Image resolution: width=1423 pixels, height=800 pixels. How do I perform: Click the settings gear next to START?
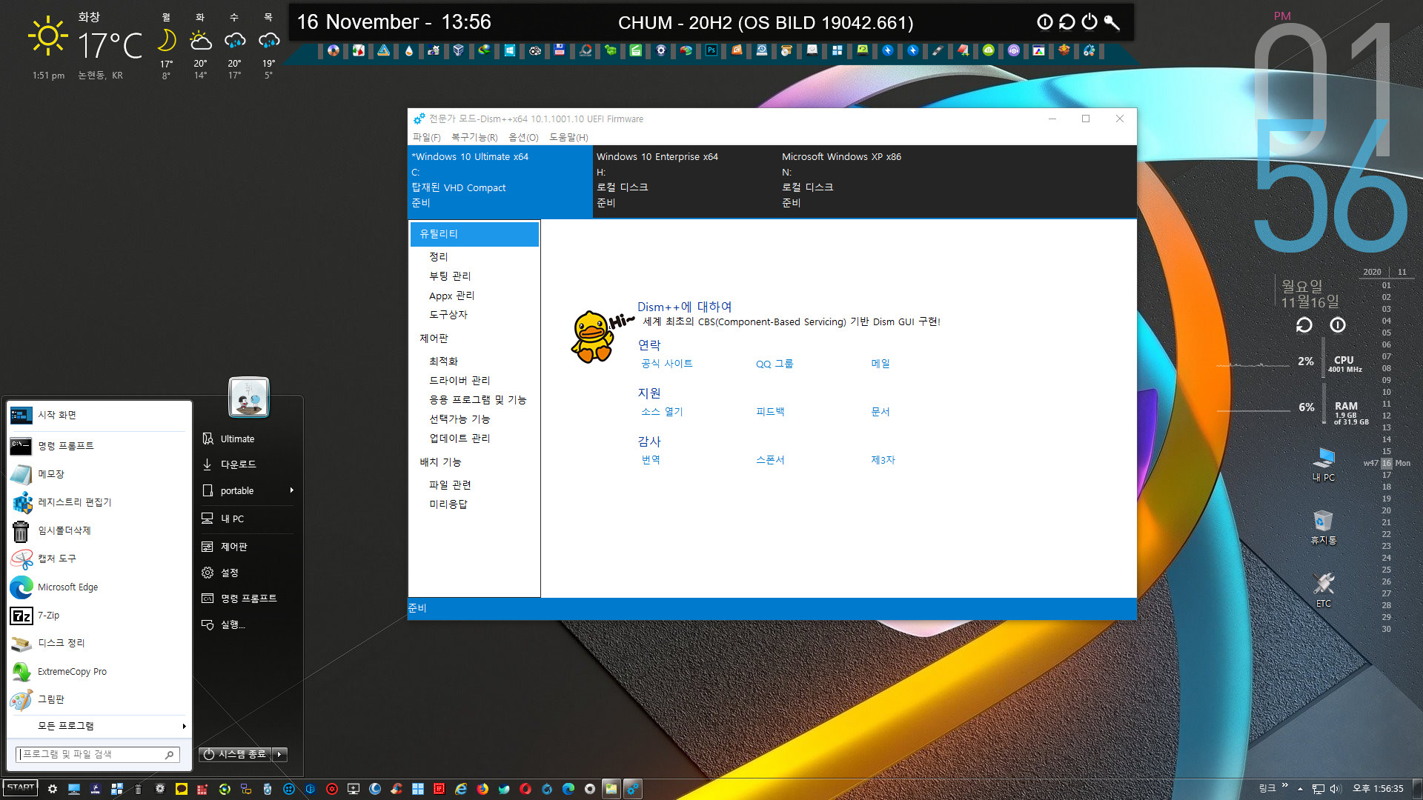click(53, 789)
